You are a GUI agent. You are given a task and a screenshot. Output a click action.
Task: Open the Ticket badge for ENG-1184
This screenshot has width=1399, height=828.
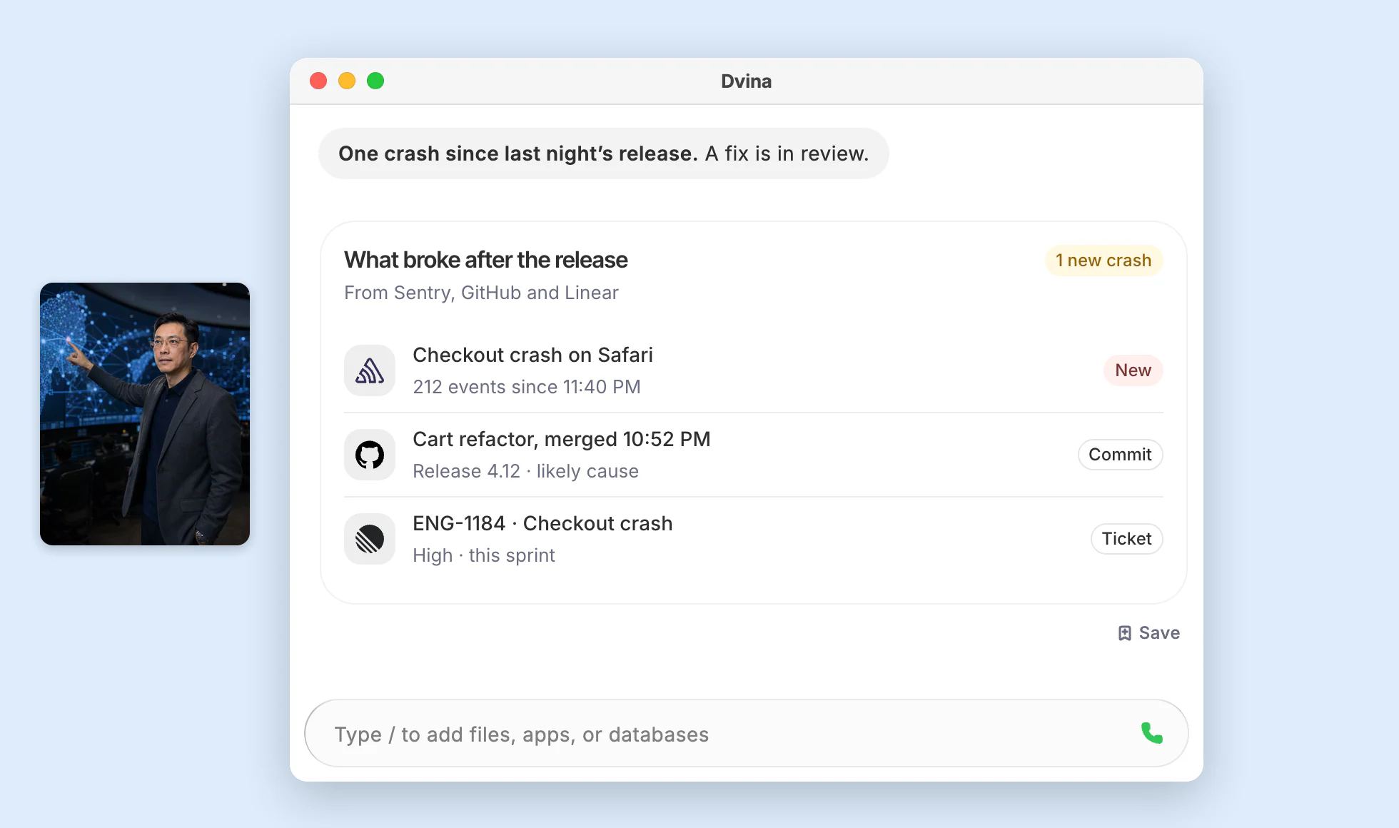(1126, 539)
